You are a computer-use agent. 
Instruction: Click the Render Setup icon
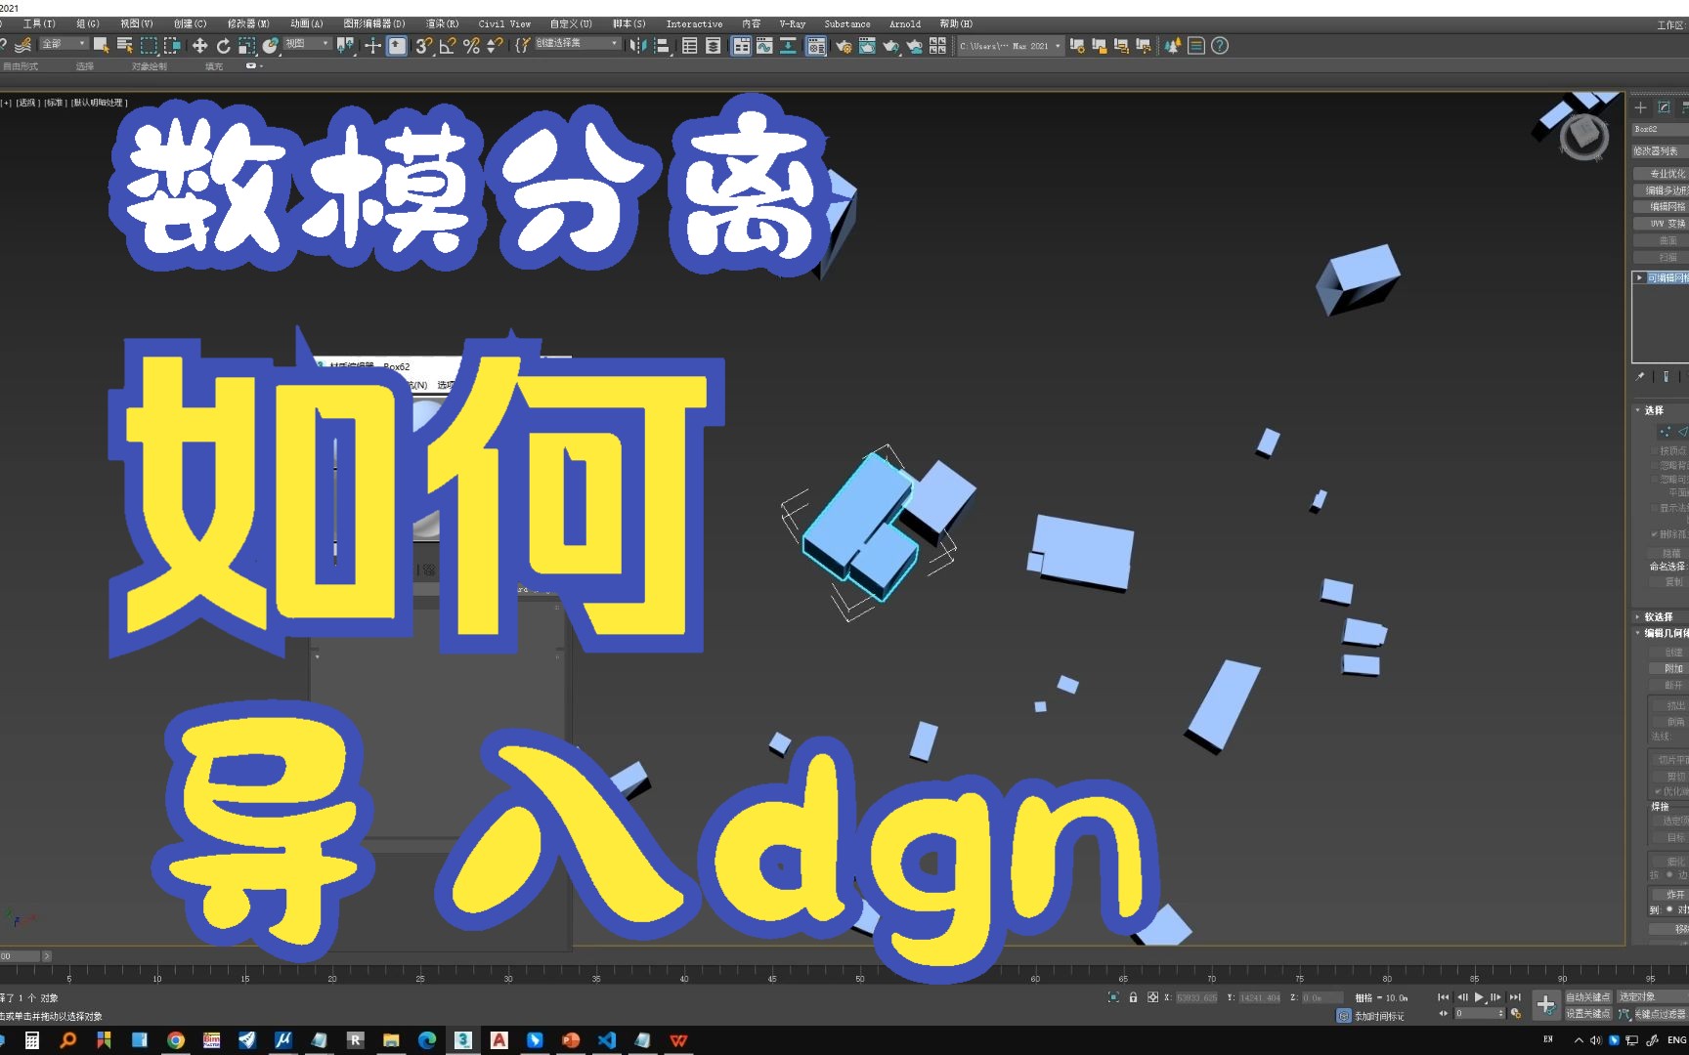(x=843, y=45)
